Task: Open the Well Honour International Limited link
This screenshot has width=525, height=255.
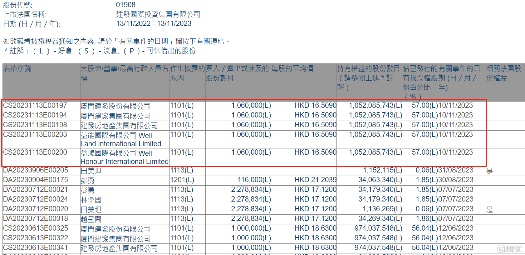Action: click(x=125, y=157)
